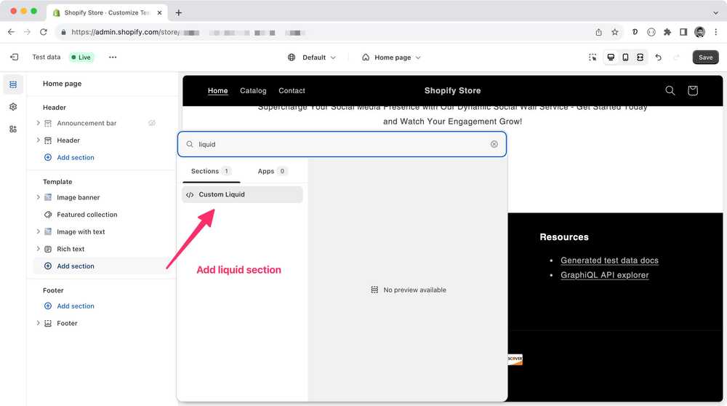Image resolution: width=727 pixels, height=406 pixels.
Task: Expand the Header section row
Action: [x=38, y=140]
